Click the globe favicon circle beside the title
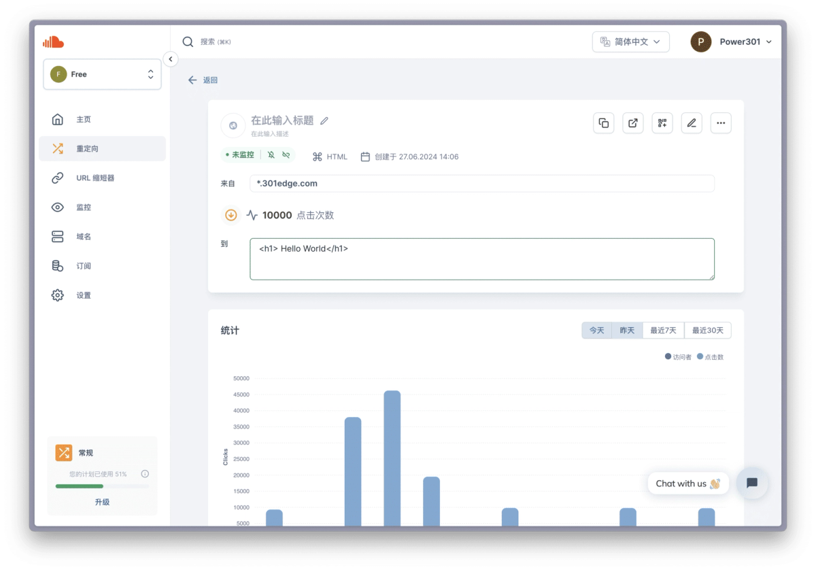Image resolution: width=816 pixels, height=570 pixels. 233,125
